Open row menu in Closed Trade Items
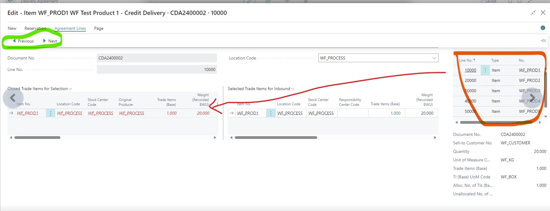The width and height of the screenshot is (550, 211). 51,113
